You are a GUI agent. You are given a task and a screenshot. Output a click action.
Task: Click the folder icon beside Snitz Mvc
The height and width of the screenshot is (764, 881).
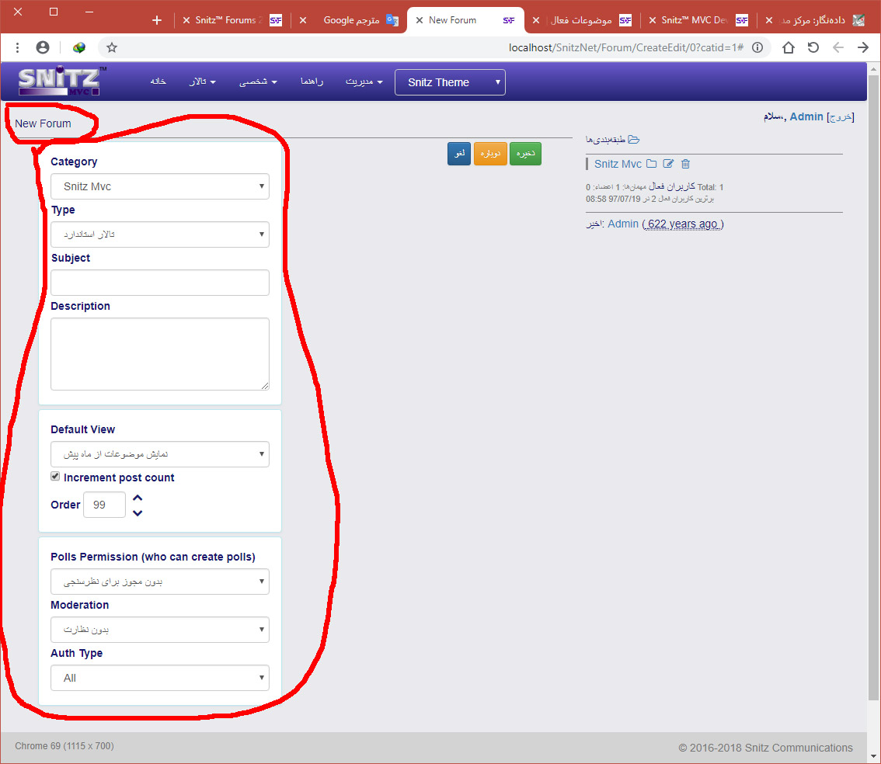(651, 164)
